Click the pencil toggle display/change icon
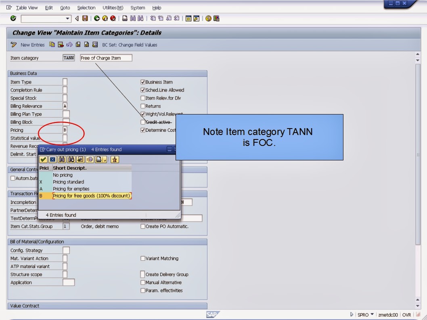This screenshot has height=320, width=427. [x=14, y=45]
